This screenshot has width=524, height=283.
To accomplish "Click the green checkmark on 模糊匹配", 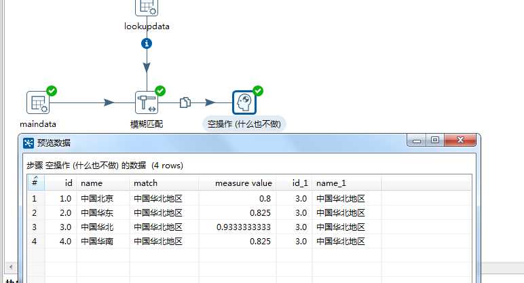I will click(160, 91).
